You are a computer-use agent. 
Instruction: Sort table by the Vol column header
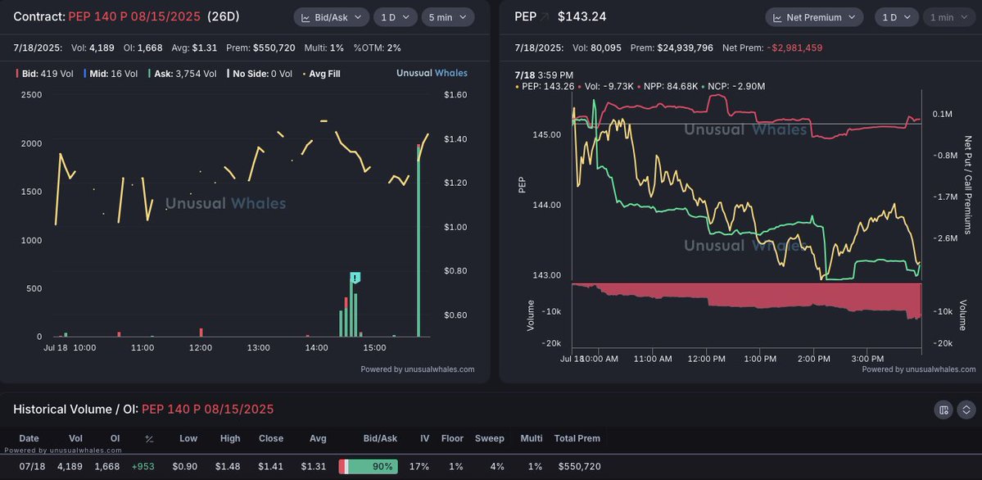tap(76, 439)
